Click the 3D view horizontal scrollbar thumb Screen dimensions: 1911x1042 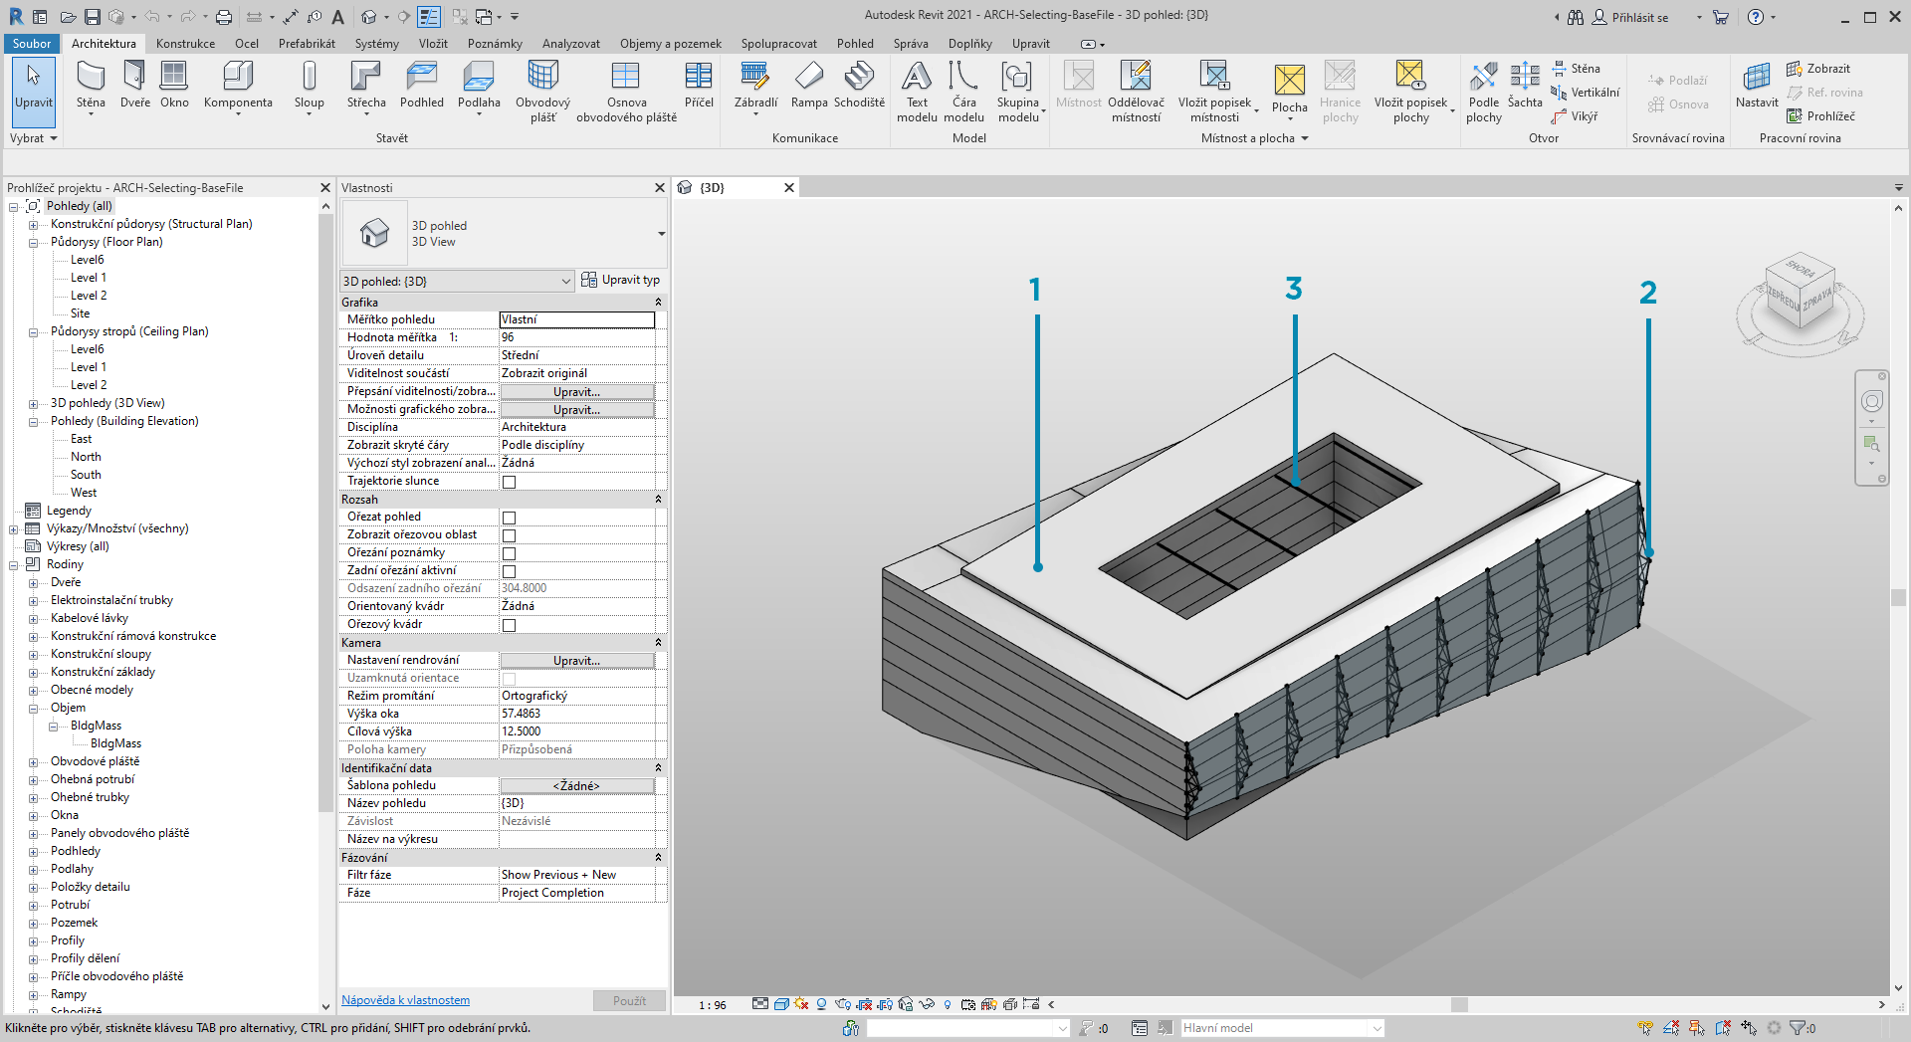click(1459, 1005)
